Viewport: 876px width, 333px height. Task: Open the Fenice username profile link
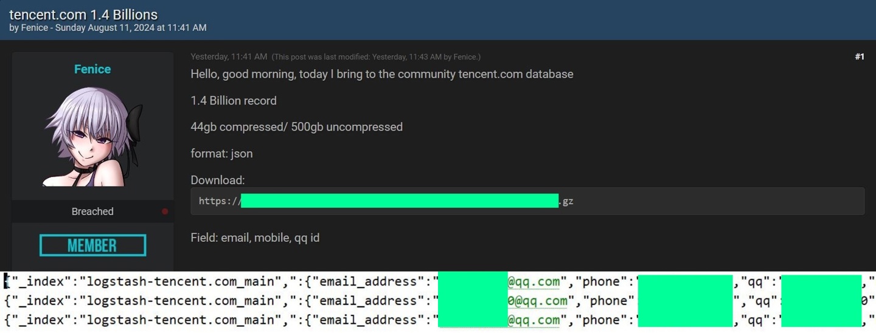(x=92, y=69)
